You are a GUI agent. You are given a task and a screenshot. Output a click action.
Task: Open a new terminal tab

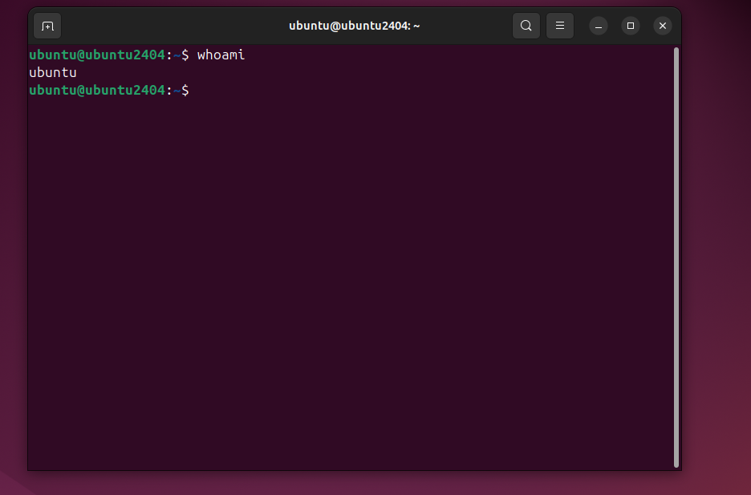click(x=47, y=26)
